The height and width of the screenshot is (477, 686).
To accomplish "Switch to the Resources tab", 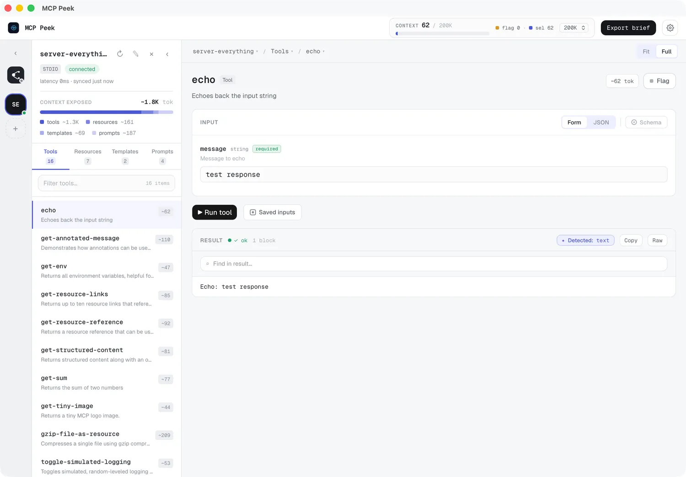I will 88,156.
